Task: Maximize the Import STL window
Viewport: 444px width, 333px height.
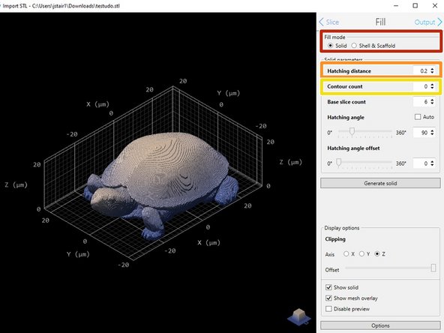Action: pyautogui.click(x=415, y=6)
